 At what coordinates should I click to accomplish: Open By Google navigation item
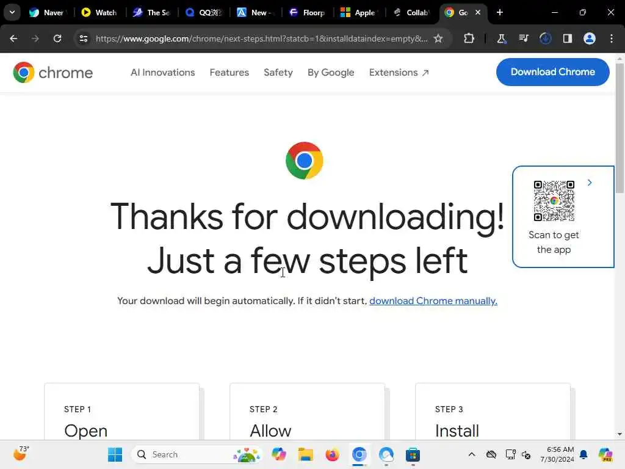click(331, 73)
